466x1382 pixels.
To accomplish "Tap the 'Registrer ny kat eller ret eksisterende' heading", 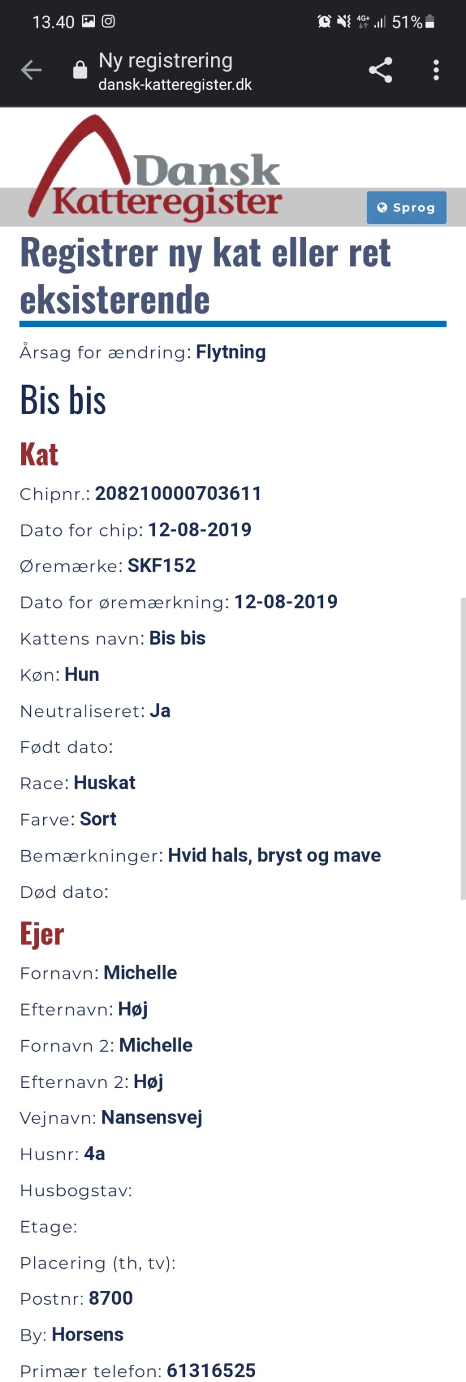I will point(205,275).
